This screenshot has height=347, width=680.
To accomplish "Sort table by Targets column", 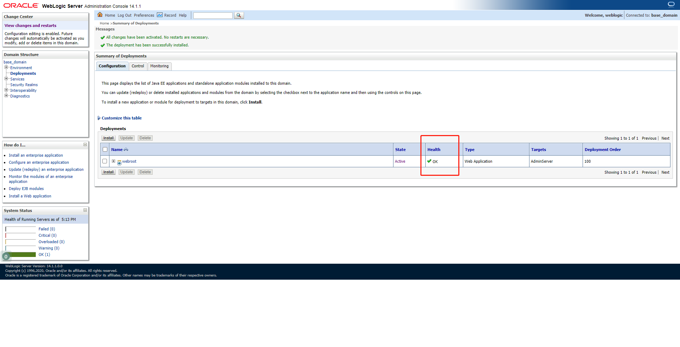I will coord(538,150).
